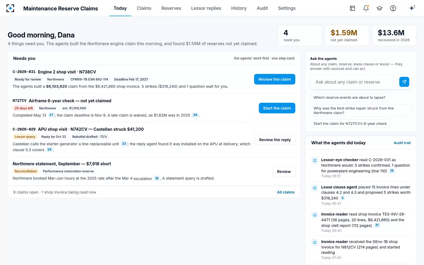Screen dimensions: 424x265
Task: Follow the All claims link
Action: 286,192
